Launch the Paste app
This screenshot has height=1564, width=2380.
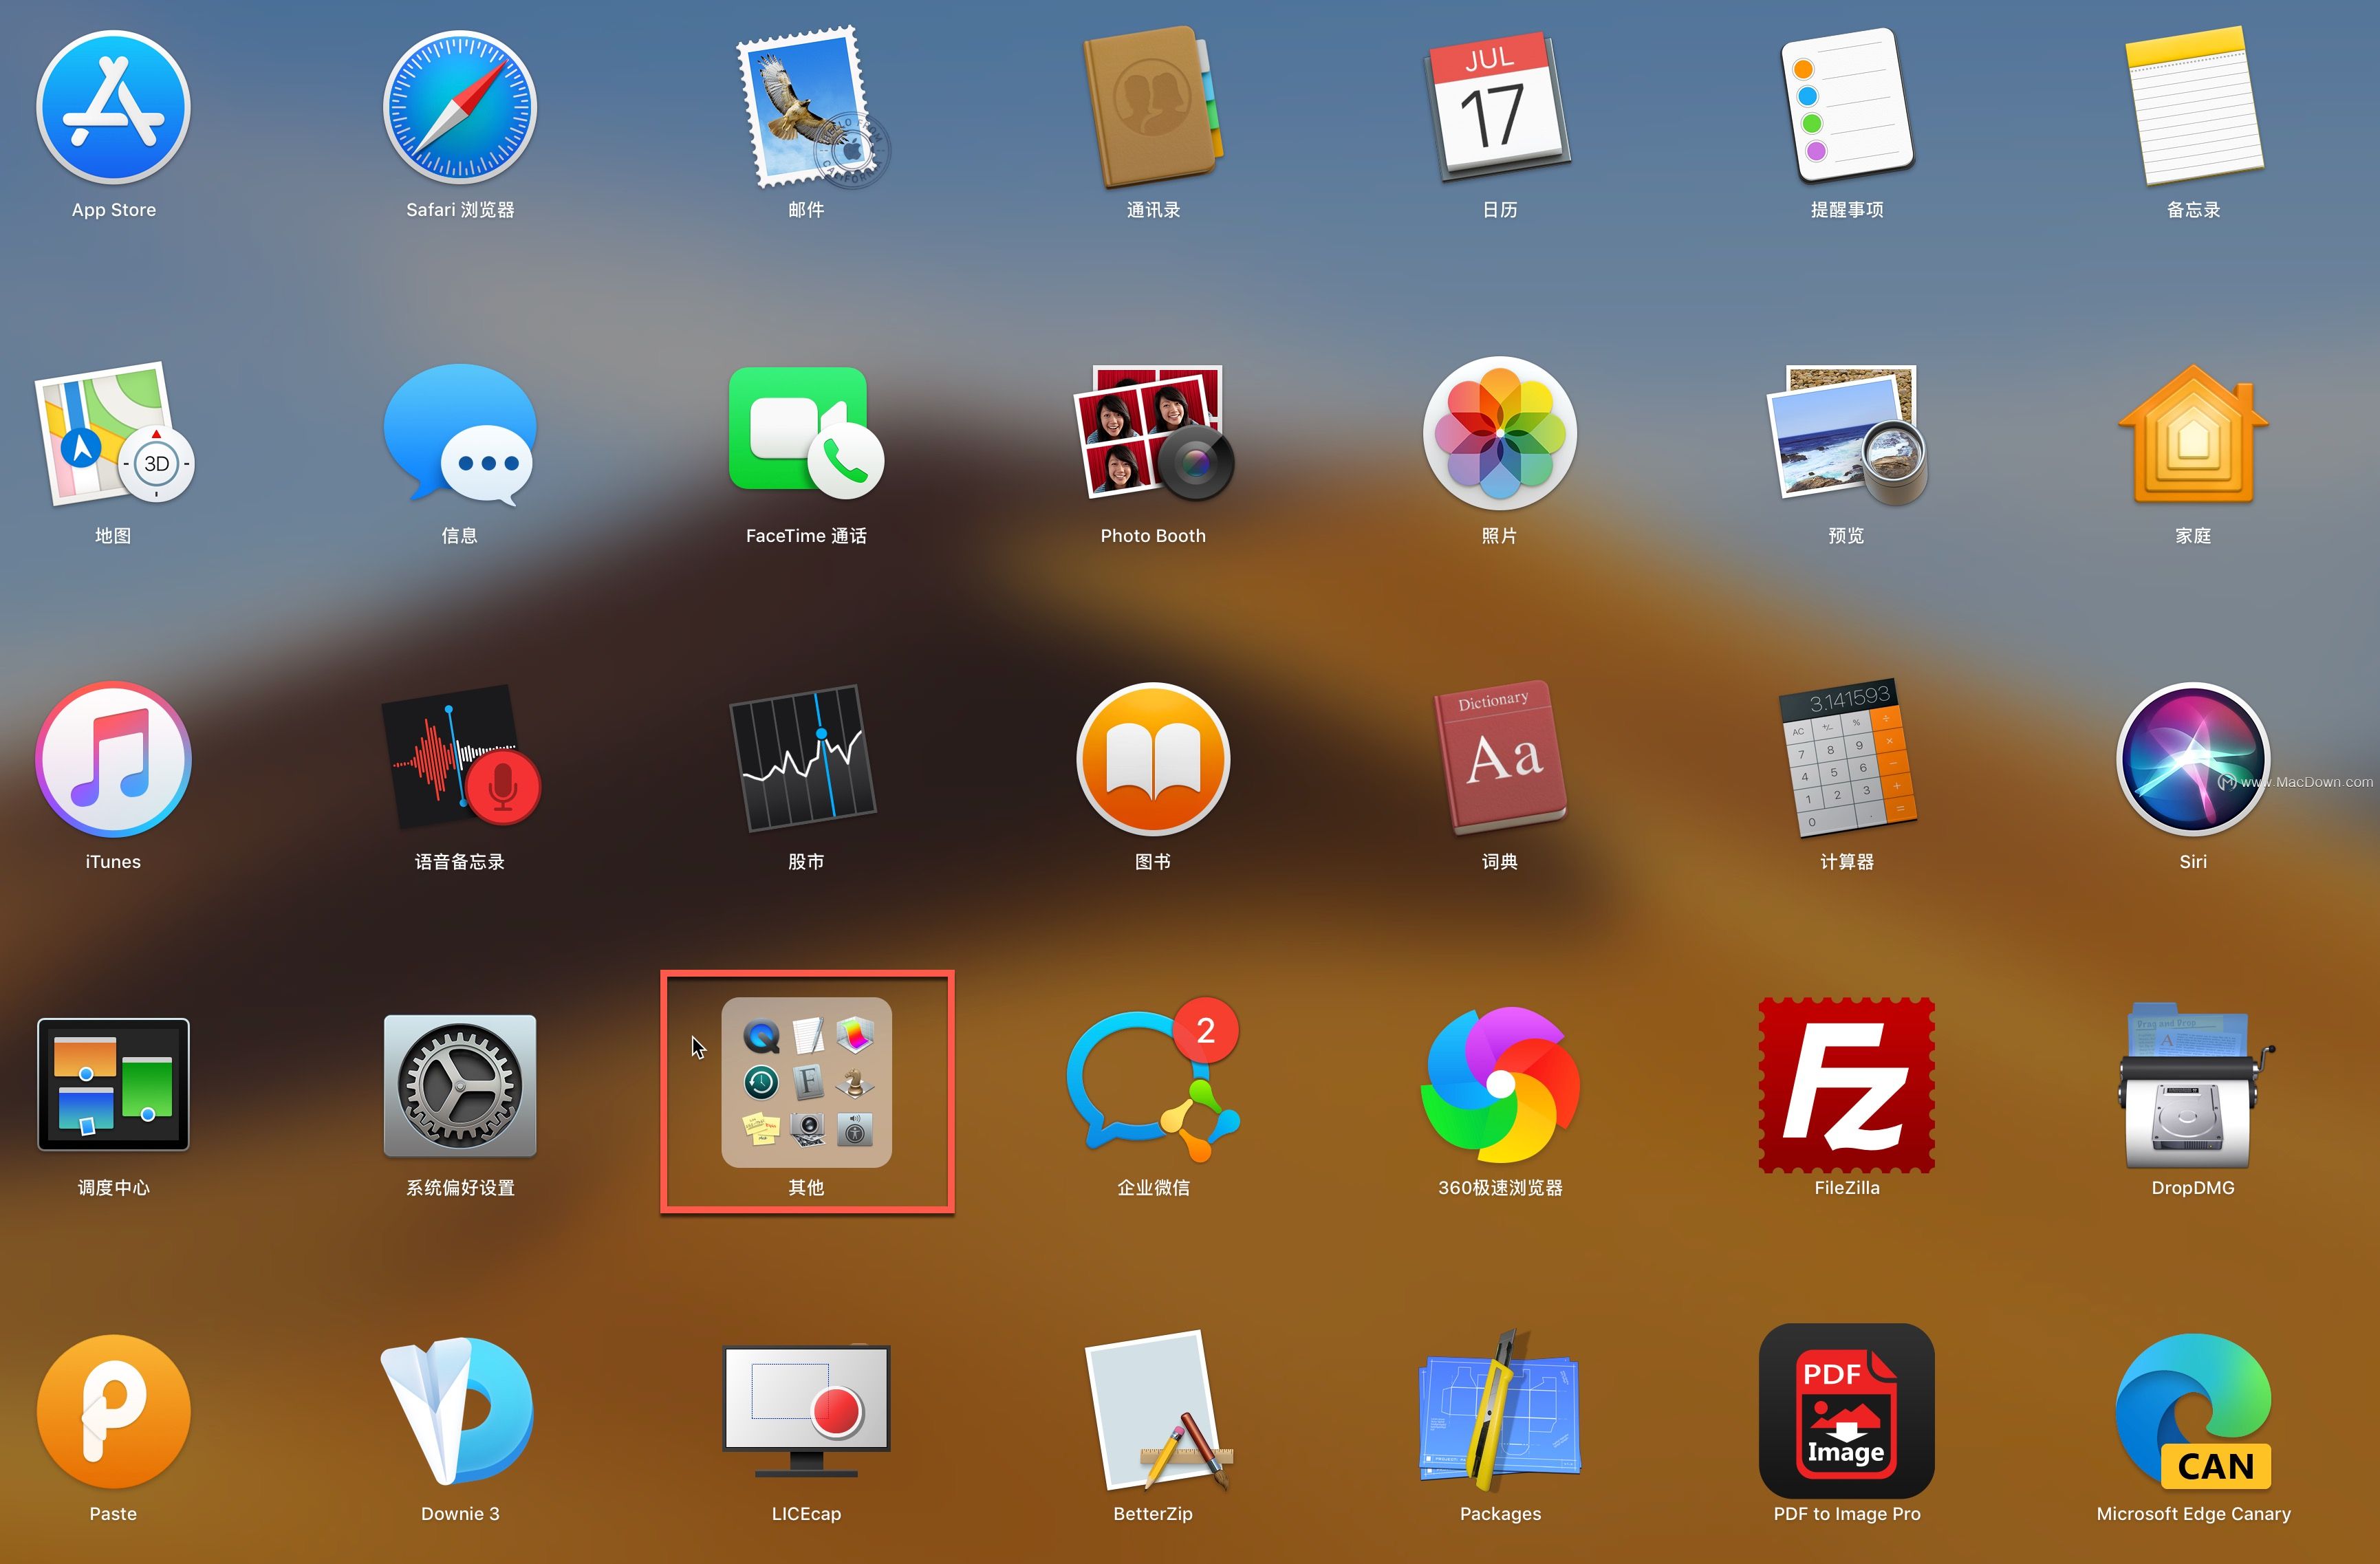(113, 1411)
